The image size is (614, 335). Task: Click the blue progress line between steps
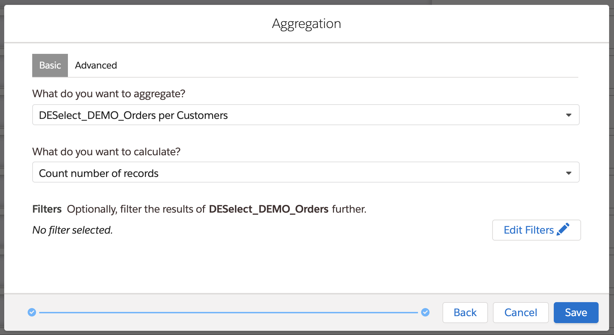point(228,312)
